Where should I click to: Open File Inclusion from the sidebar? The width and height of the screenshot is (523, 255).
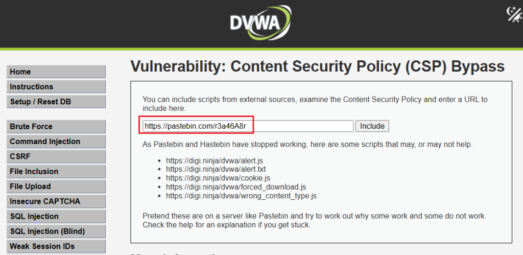[x=56, y=172]
